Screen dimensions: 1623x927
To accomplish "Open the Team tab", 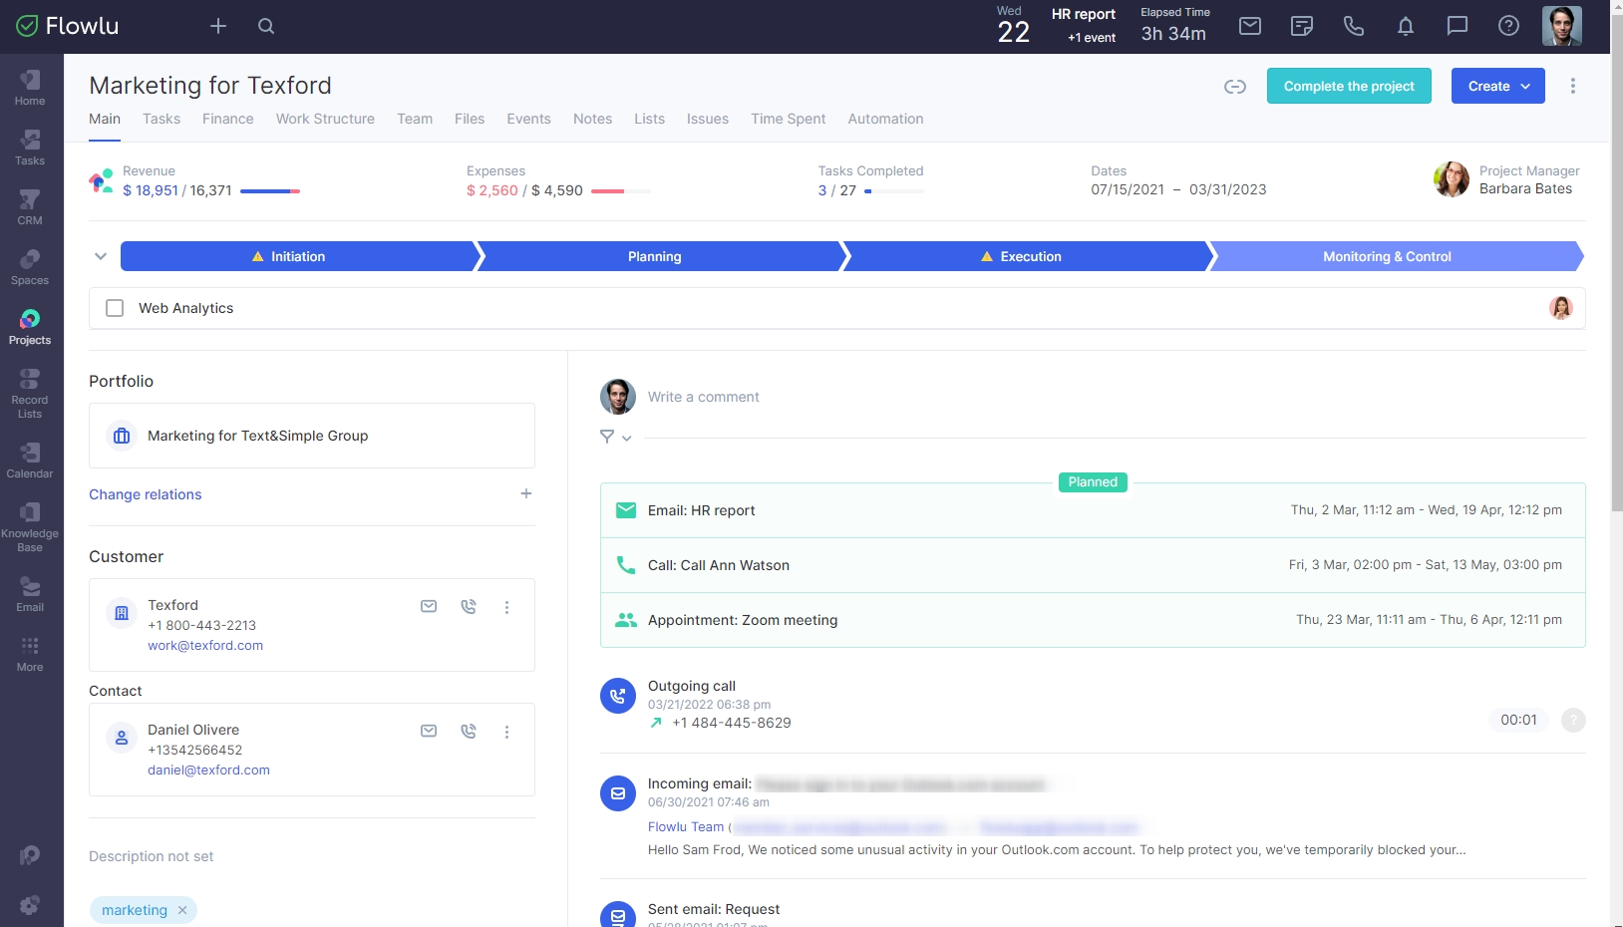I will [415, 119].
